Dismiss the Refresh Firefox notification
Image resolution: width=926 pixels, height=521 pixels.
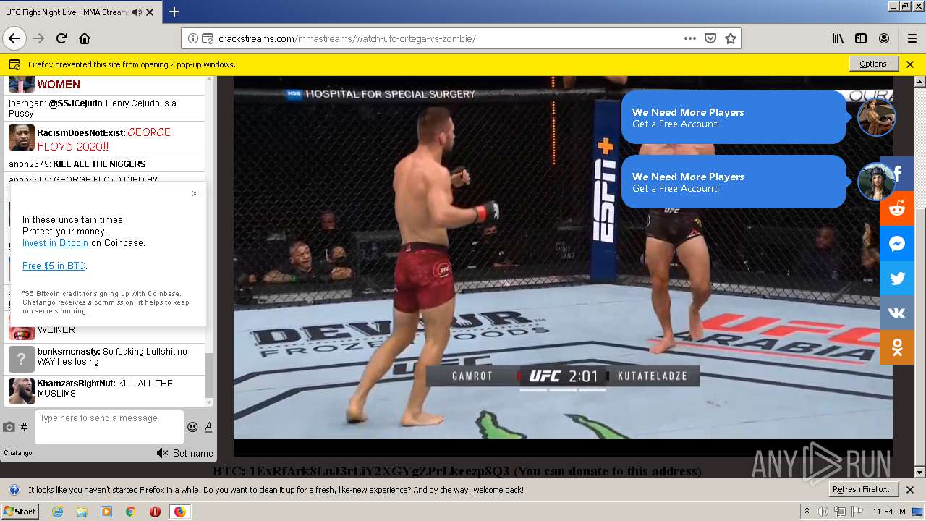coord(910,490)
